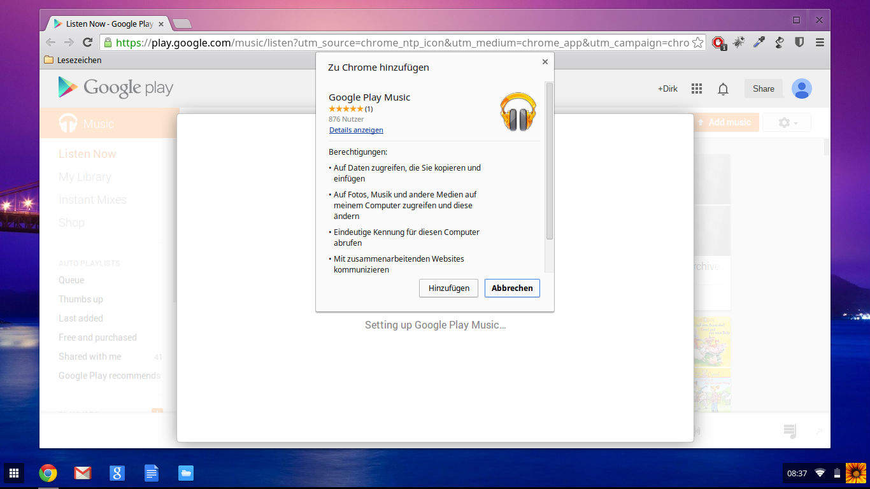Open the Thumbs up playlist
This screenshot has width=870, height=489.
pyautogui.click(x=81, y=299)
